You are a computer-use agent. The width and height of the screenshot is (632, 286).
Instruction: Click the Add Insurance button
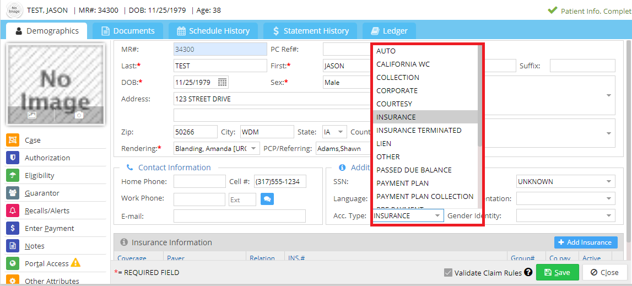(x=585, y=242)
